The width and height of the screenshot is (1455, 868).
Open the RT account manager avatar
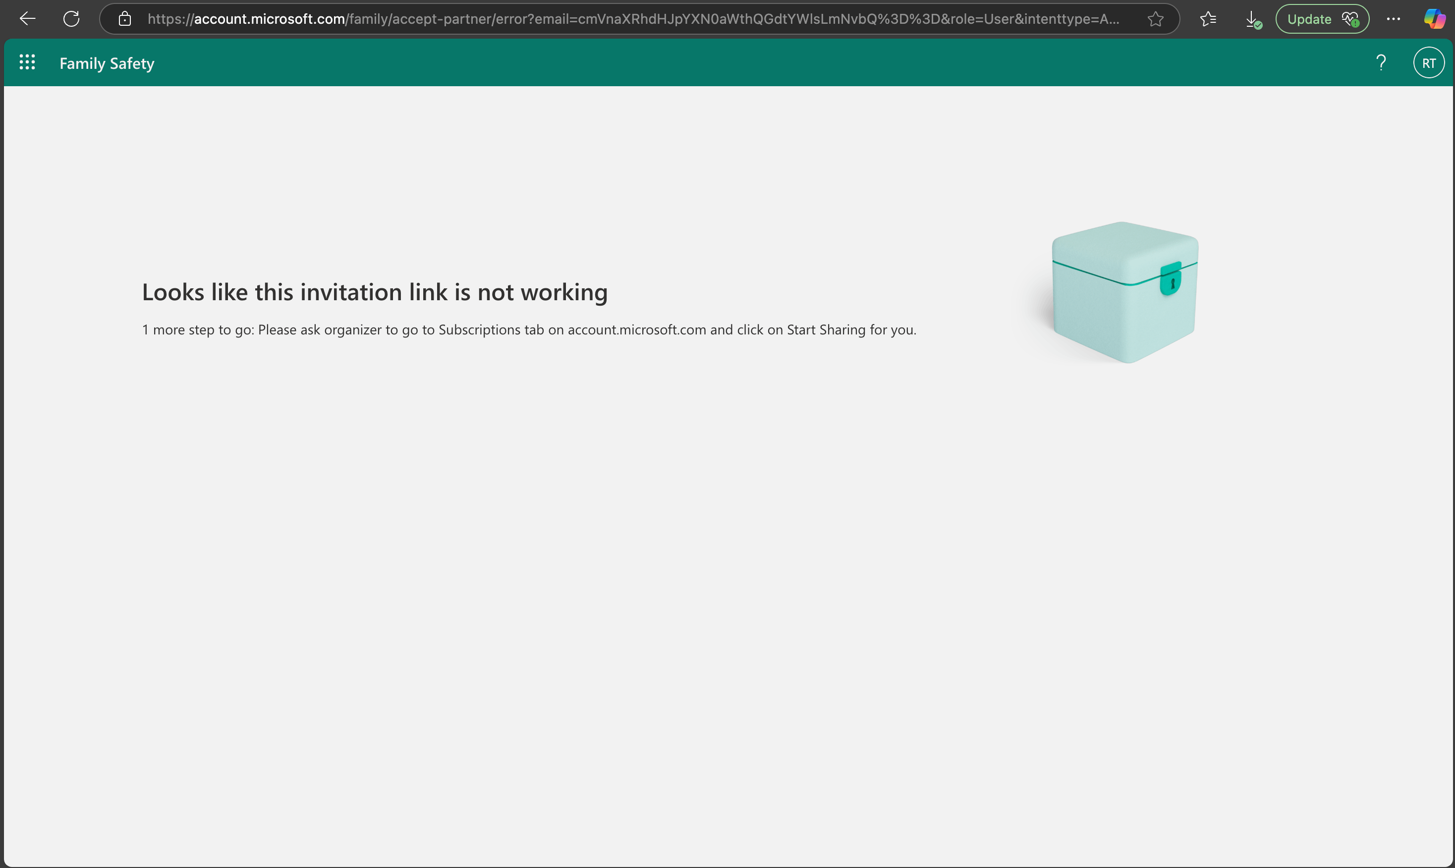click(x=1428, y=63)
